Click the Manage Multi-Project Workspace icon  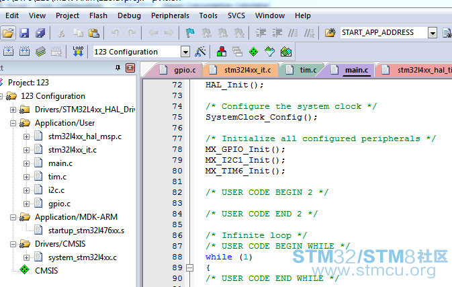coord(237,52)
